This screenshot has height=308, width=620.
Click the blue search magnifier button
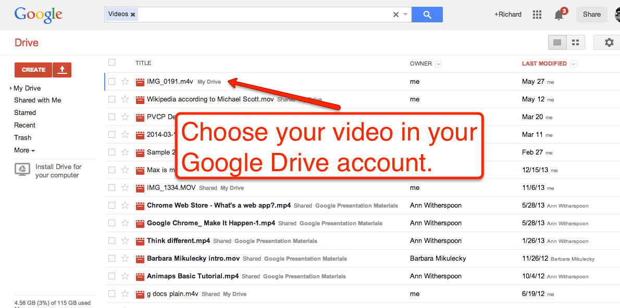coord(427,15)
